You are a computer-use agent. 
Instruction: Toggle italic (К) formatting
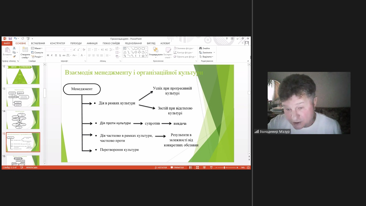(52, 56)
